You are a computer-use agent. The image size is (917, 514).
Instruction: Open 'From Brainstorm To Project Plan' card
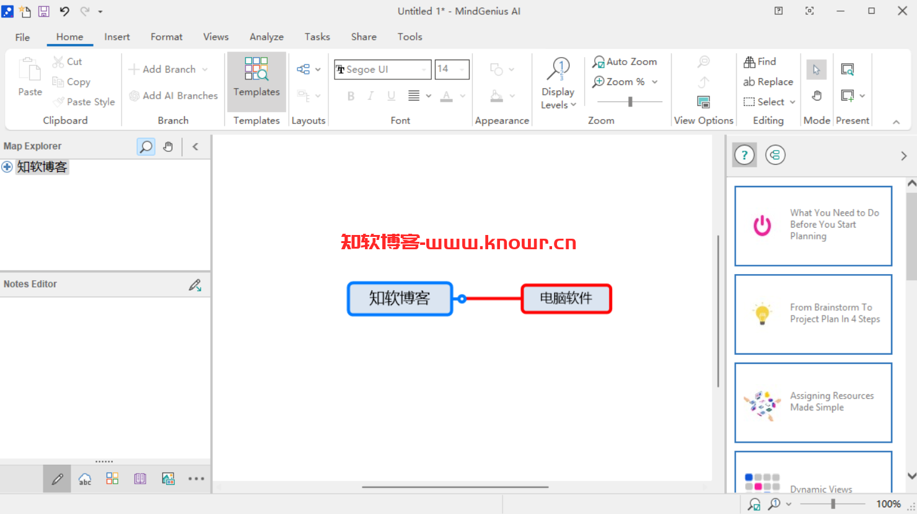(x=813, y=314)
